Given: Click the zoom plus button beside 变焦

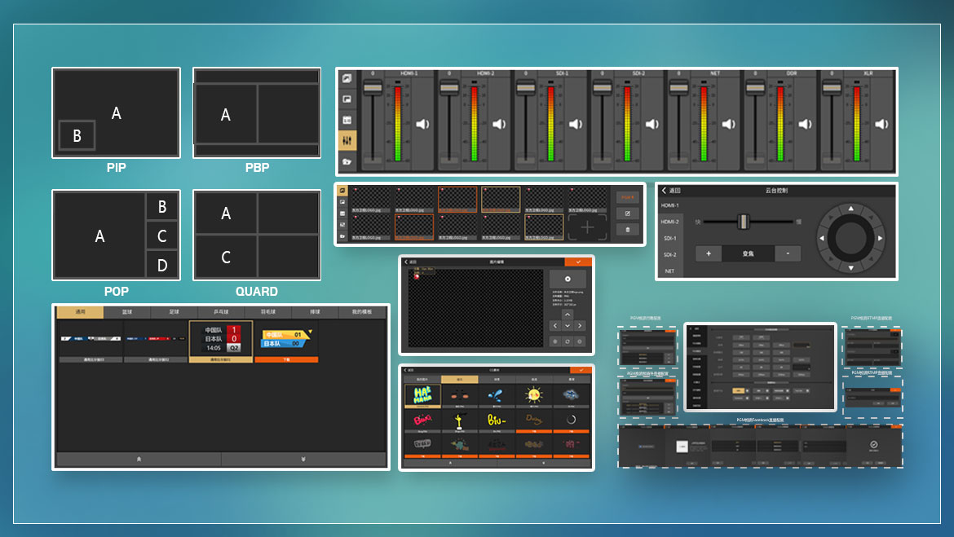Looking at the screenshot, I should (x=708, y=253).
